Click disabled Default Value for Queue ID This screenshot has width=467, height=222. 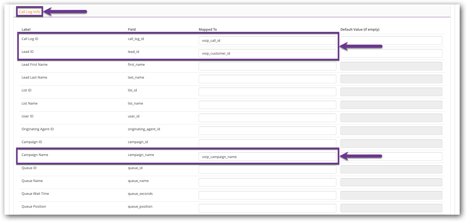pyautogui.click(x=391, y=169)
